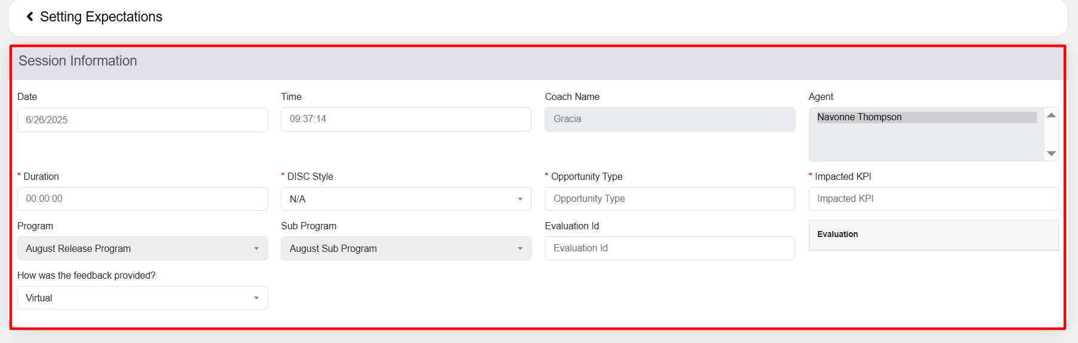Click the Coach Name field Gracia
1078x343 pixels.
(669, 119)
